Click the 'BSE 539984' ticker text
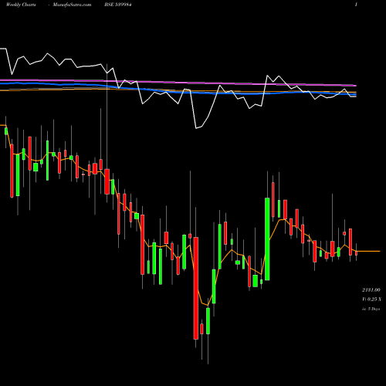386x386 pixels. tap(118, 5)
